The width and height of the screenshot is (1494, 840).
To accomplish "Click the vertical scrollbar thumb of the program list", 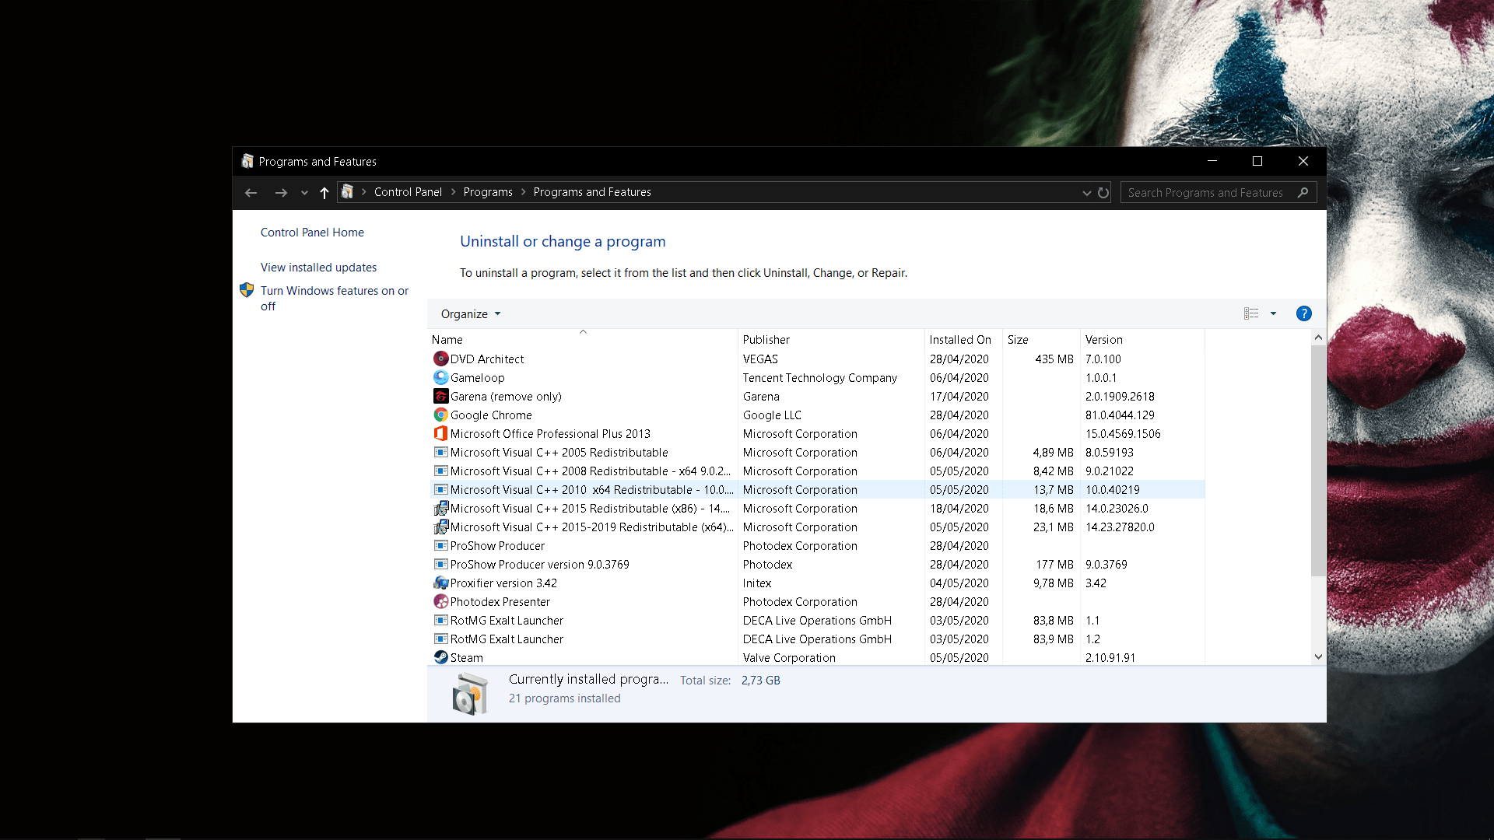I will tap(1318, 460).
